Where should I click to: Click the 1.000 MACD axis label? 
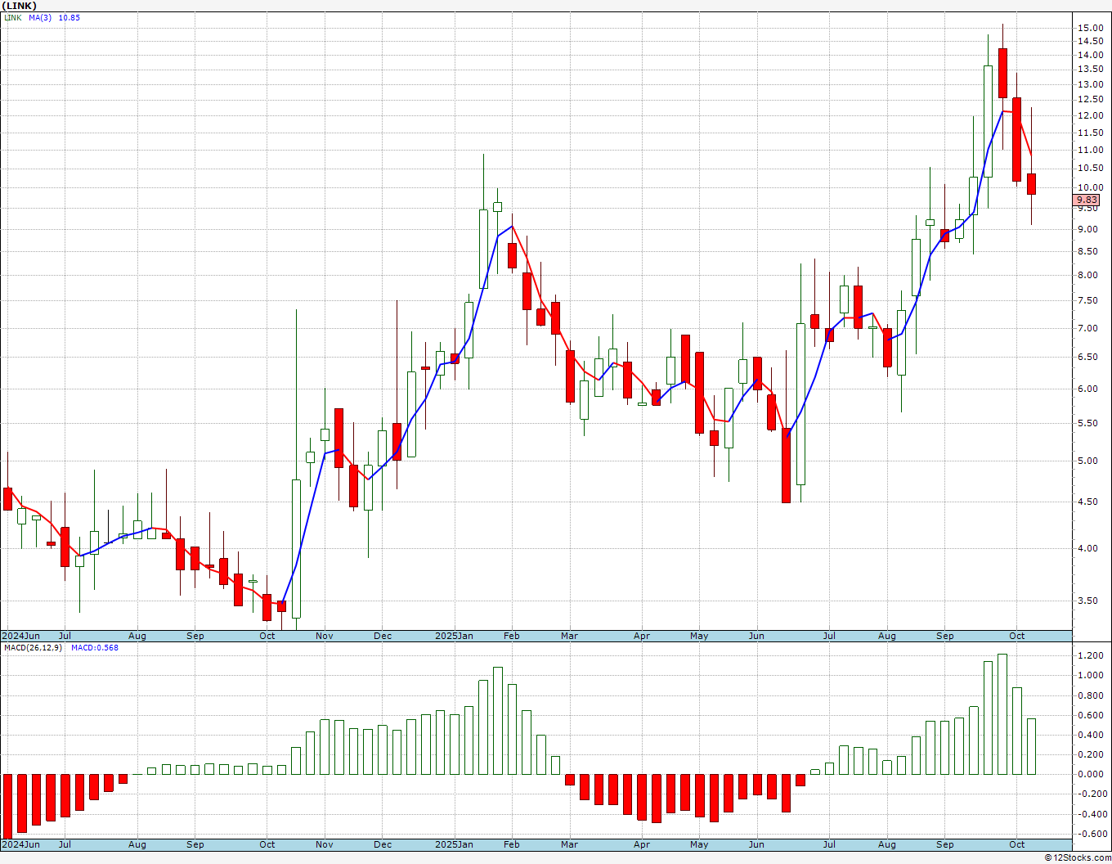(x=1090, y=676)
